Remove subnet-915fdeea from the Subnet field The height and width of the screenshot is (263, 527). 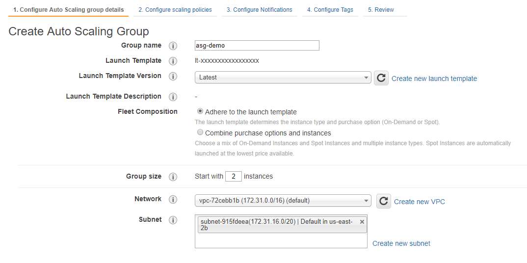point(362,222)
